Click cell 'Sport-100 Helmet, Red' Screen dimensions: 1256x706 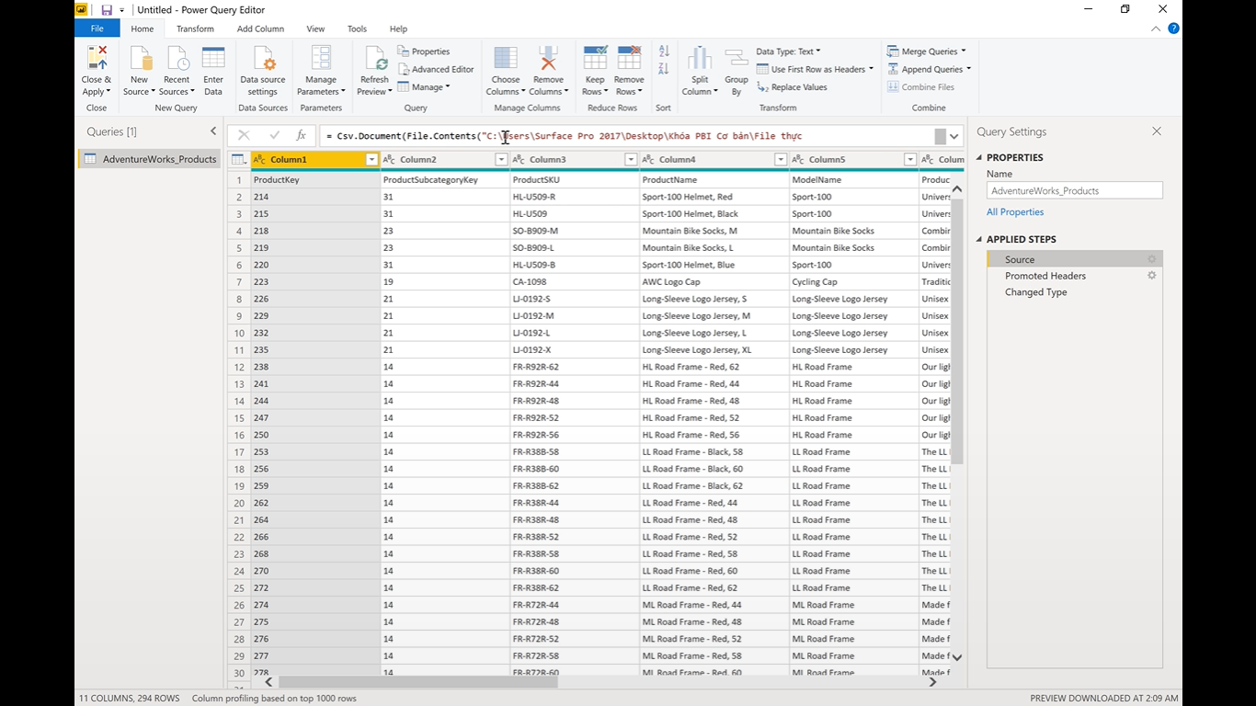(x=687, y=197)
